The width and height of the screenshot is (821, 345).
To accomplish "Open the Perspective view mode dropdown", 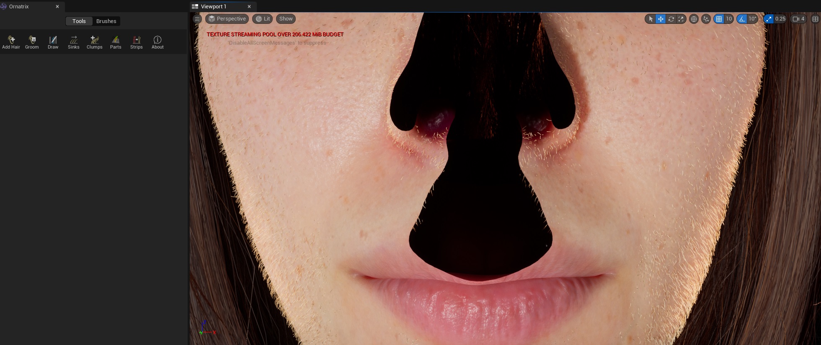I will (x=227, y=19).
